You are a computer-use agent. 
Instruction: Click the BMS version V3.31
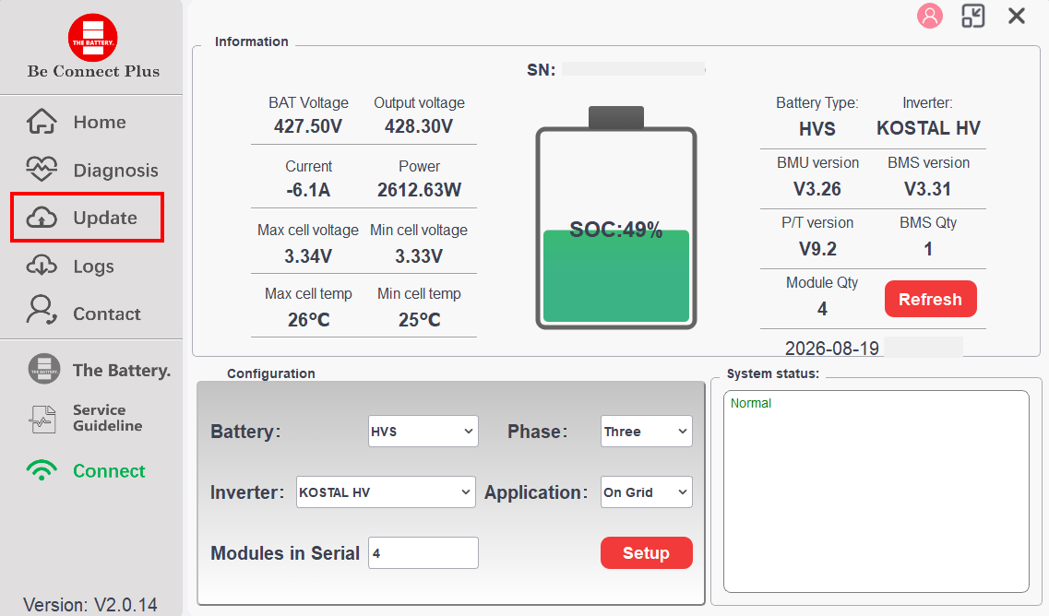[927, 189]
